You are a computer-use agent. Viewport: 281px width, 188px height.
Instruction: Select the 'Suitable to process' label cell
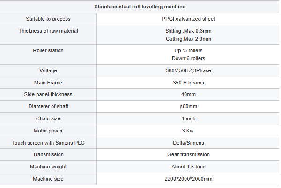point(48,19)
